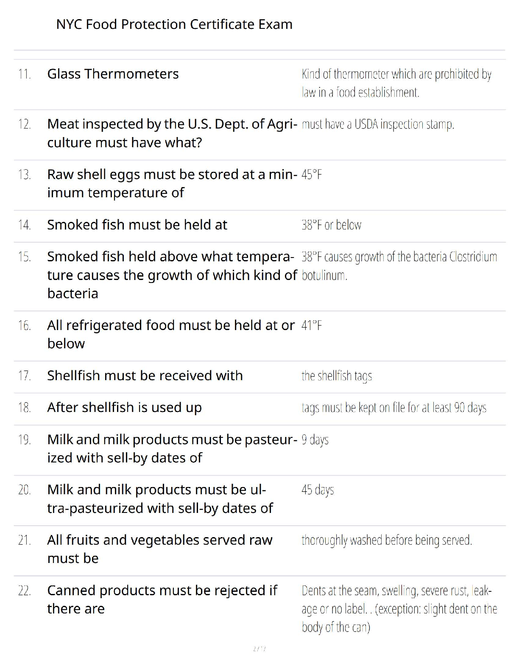This screenshot has height=672, width=519.
Task: Select the refrigerated food question
Action: coord(170,334)
